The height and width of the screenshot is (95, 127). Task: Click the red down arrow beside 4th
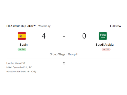(104, 49)
